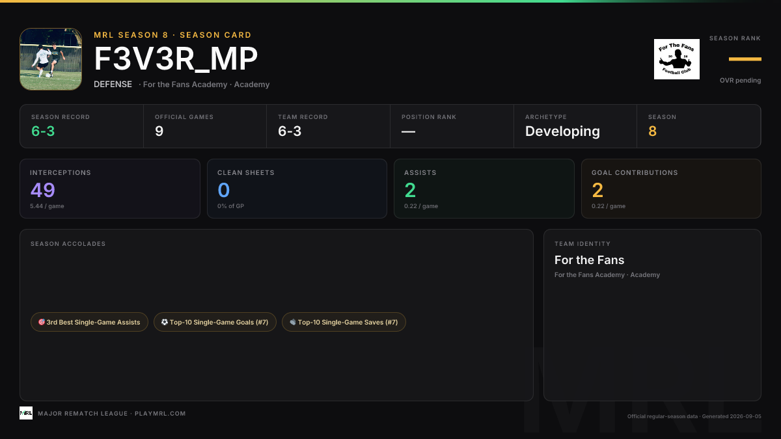Click the soccer ball icon on the goals badge

tap(165, 322)
